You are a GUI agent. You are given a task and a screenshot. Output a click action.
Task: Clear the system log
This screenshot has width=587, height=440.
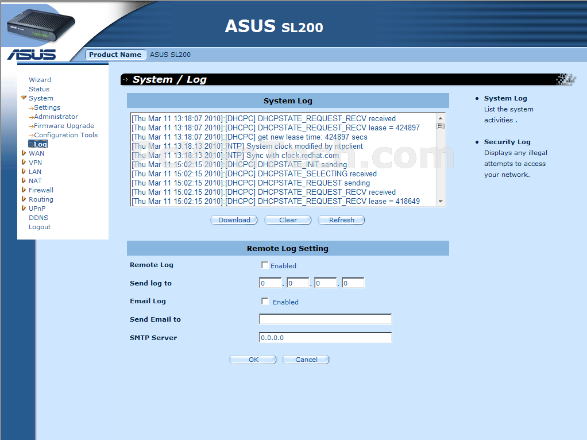[288, 220]
